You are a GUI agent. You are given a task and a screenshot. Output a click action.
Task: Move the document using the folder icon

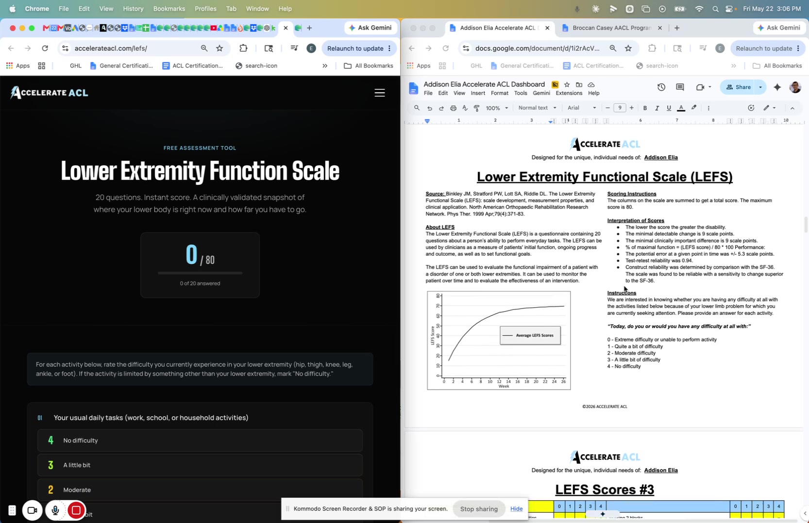(579, 84)
